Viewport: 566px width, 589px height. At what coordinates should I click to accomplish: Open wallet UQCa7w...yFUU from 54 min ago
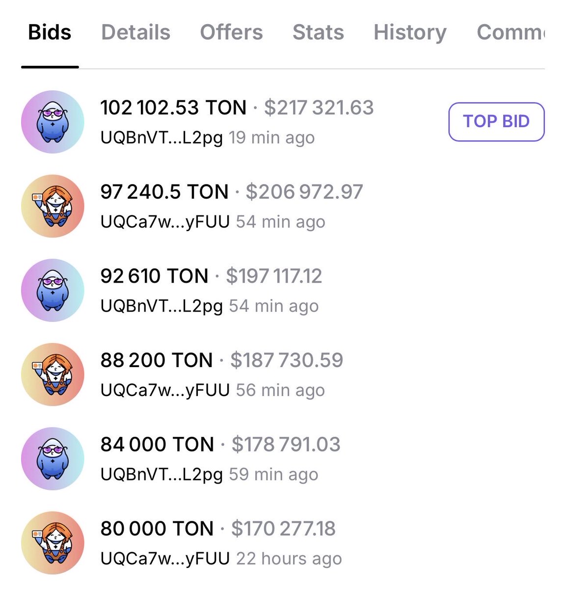(165, 222)
